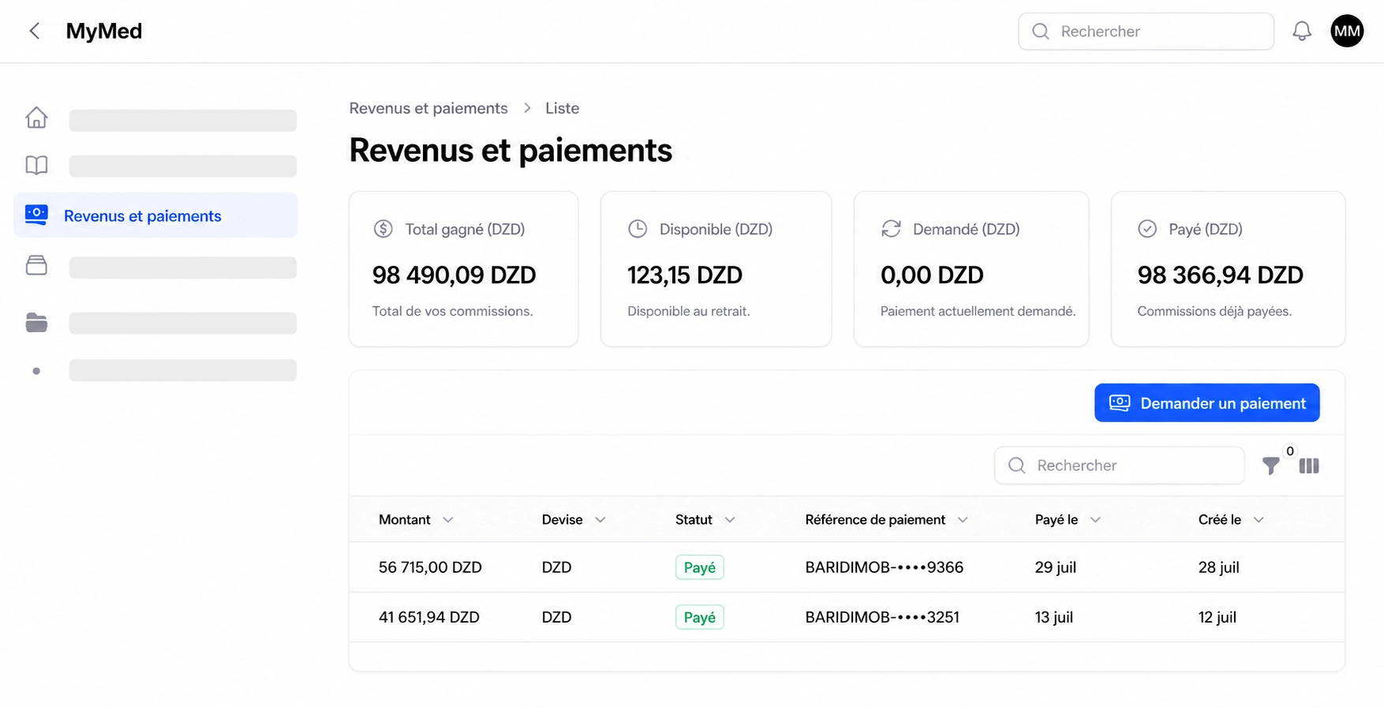Click the folder icon in sidebar
The height and width of the screenshot is (707, 1384).
pyautogui.click(x=36, y=323)
